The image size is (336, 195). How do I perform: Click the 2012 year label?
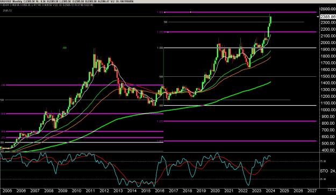tap(104, 191)
